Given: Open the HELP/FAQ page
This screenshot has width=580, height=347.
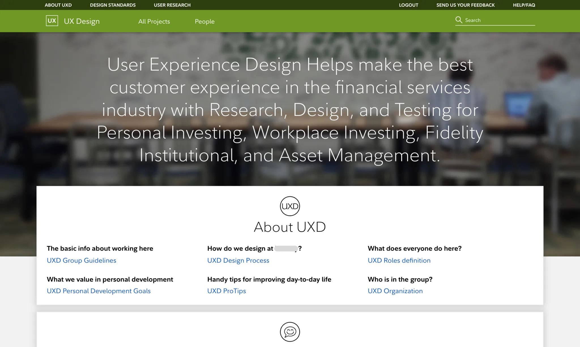Looking at the screenshot, I should coord(524,5).
